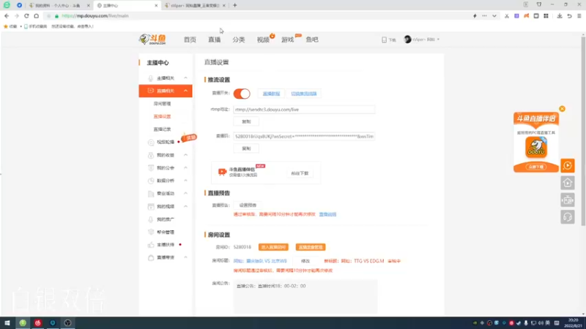Viewport: 586px width, 329px height.
Task: Click the Douyu logo in the header
Action: point(152,39)
